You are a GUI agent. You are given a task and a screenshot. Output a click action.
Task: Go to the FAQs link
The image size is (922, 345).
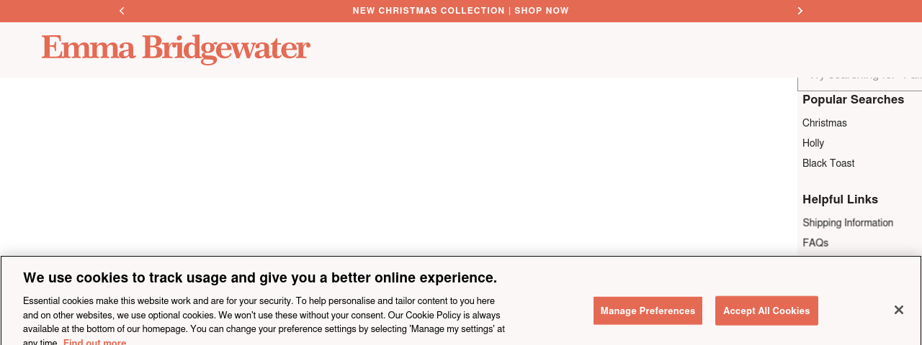(x=815, y=243)
